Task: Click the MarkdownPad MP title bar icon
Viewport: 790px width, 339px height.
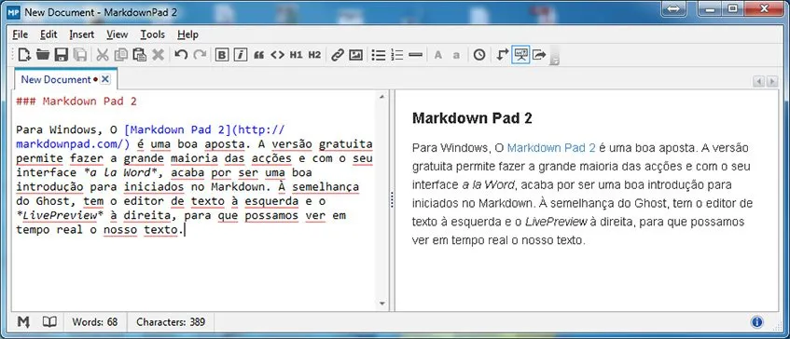Action: click(x=14, y=12)
